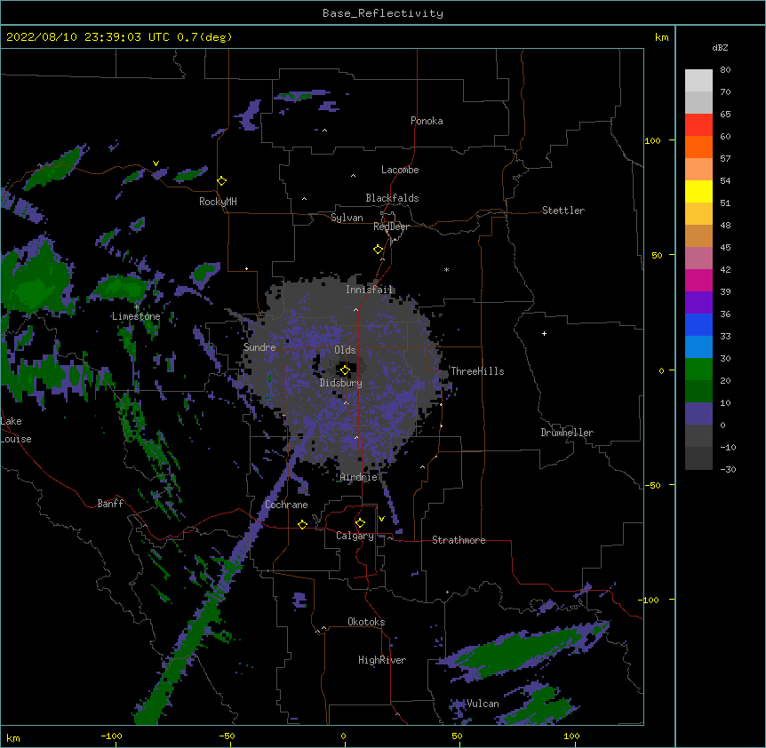Select the magenta 39-42 dBZ legend swatch
The width and height of the screenshot is (766, 748).
(698, 280)
